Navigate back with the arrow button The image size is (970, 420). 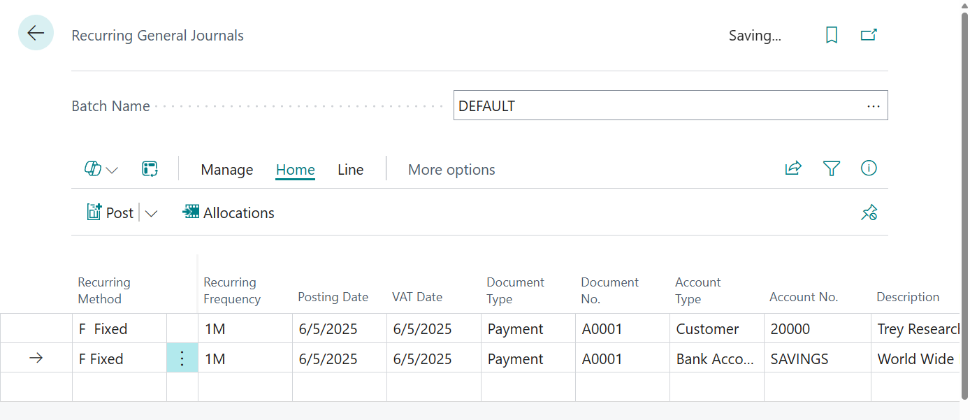tap(36, 32)
